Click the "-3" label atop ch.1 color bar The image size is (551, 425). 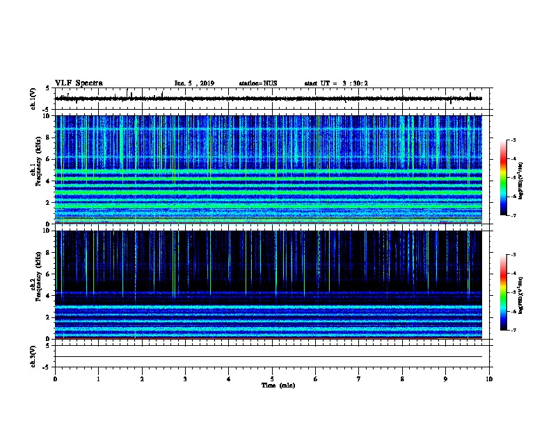513,140
